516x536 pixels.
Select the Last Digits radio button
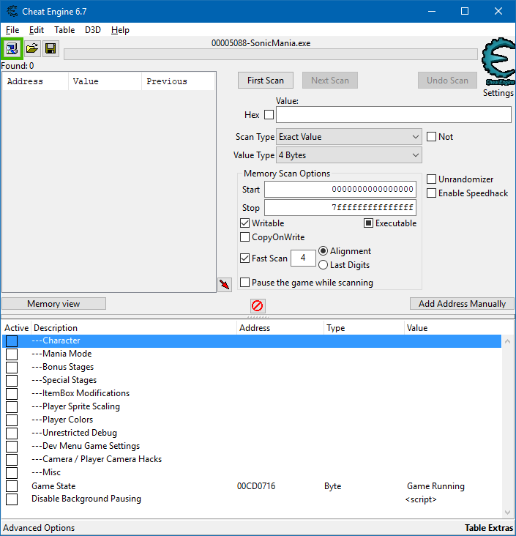[x=324, y=265]
